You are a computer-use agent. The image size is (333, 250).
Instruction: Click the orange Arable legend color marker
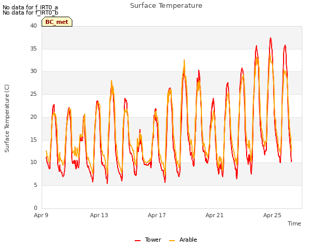[x=172, y=241]
